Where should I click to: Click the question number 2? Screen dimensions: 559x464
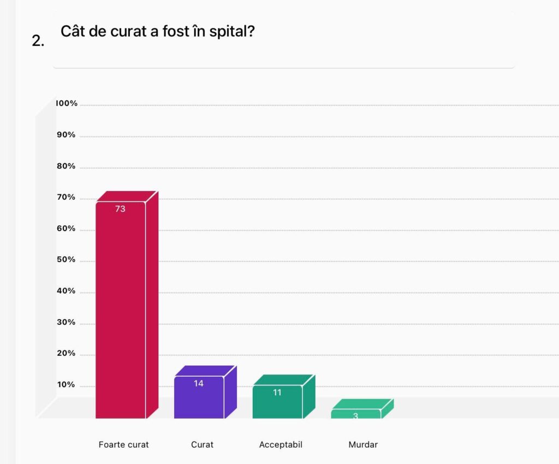pyautogui.click(x=38, y=40)
